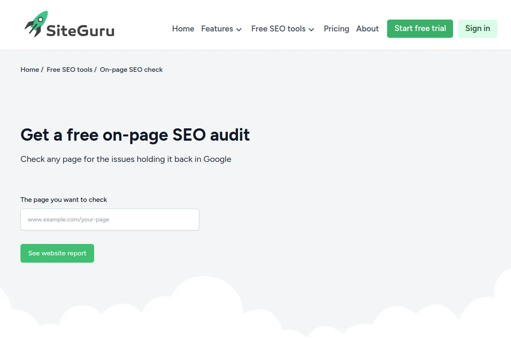
Task: Click the SiteGuru wordmark text
Action: pos(80,31)
